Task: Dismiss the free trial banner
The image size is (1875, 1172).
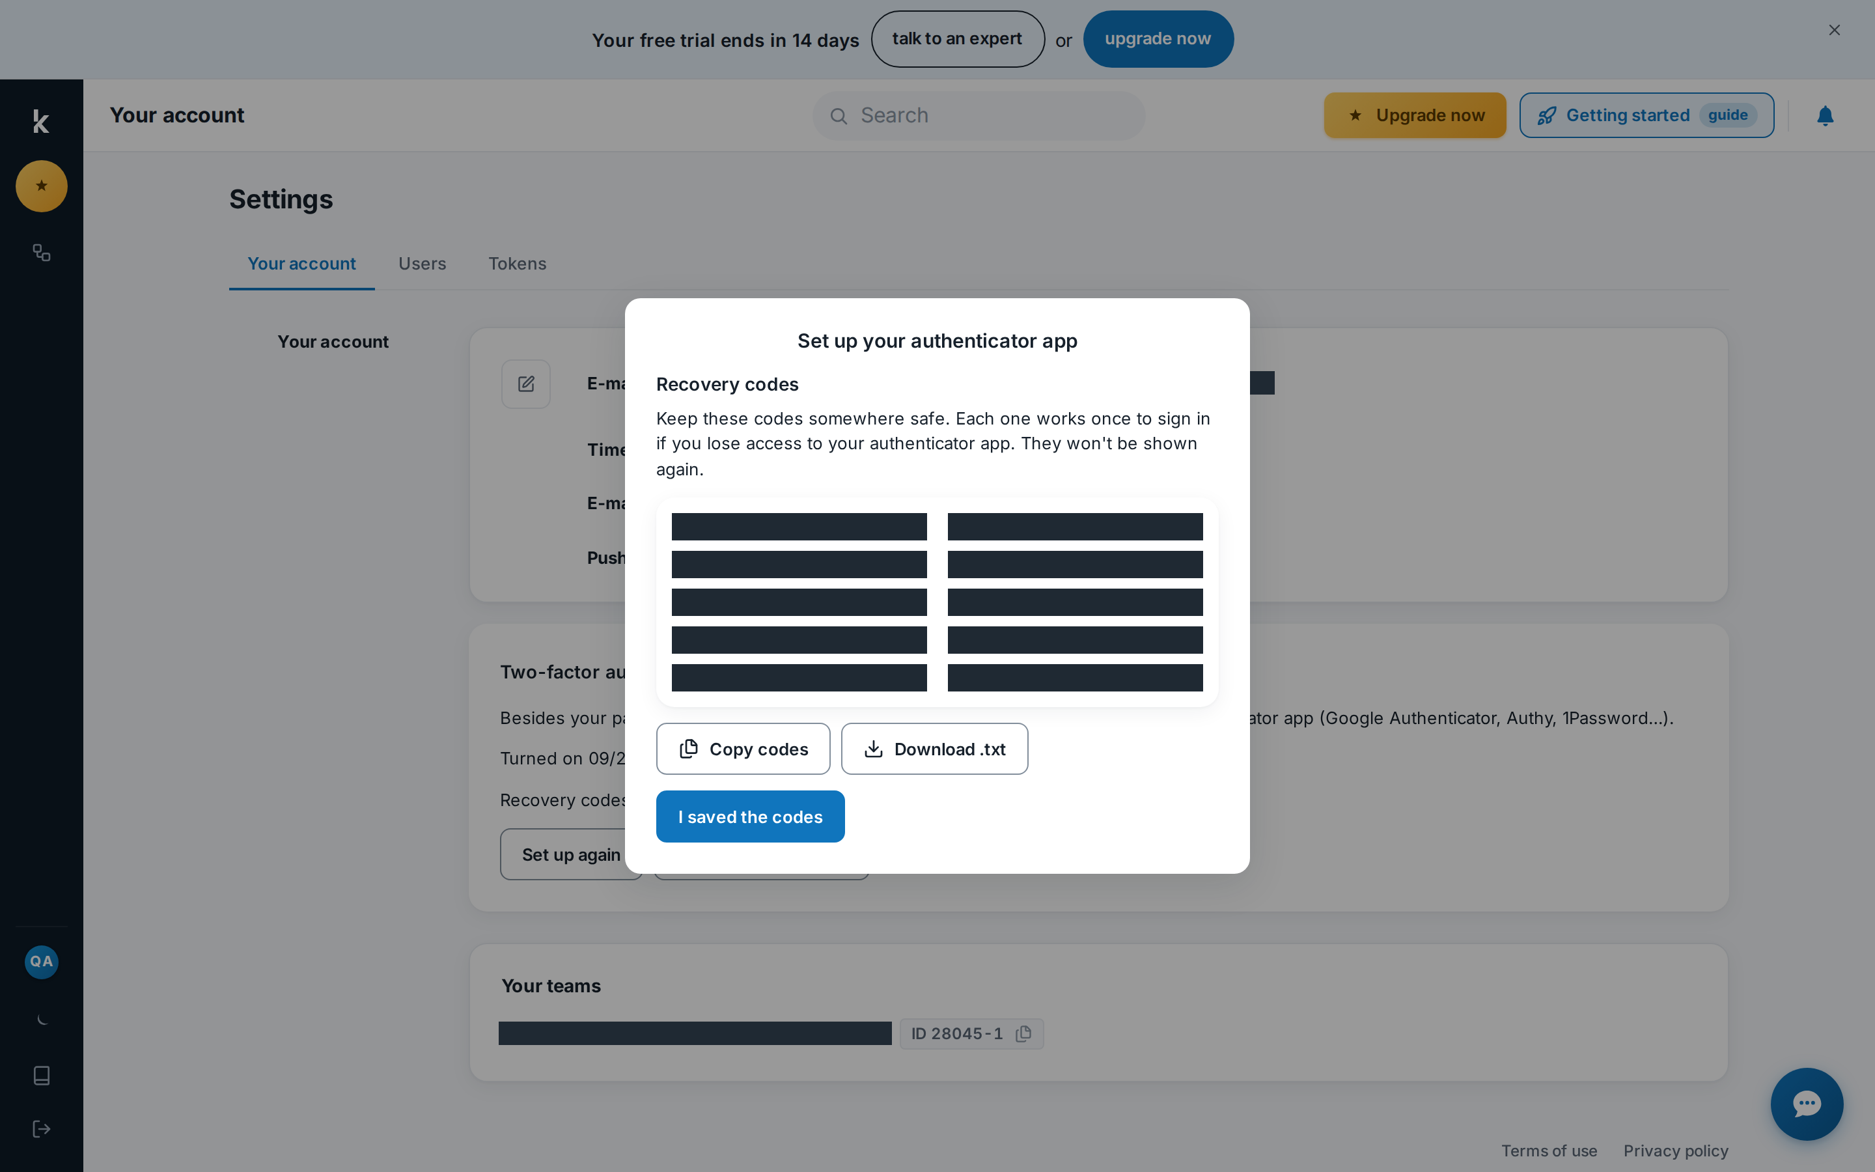Action: point(1834,30)
